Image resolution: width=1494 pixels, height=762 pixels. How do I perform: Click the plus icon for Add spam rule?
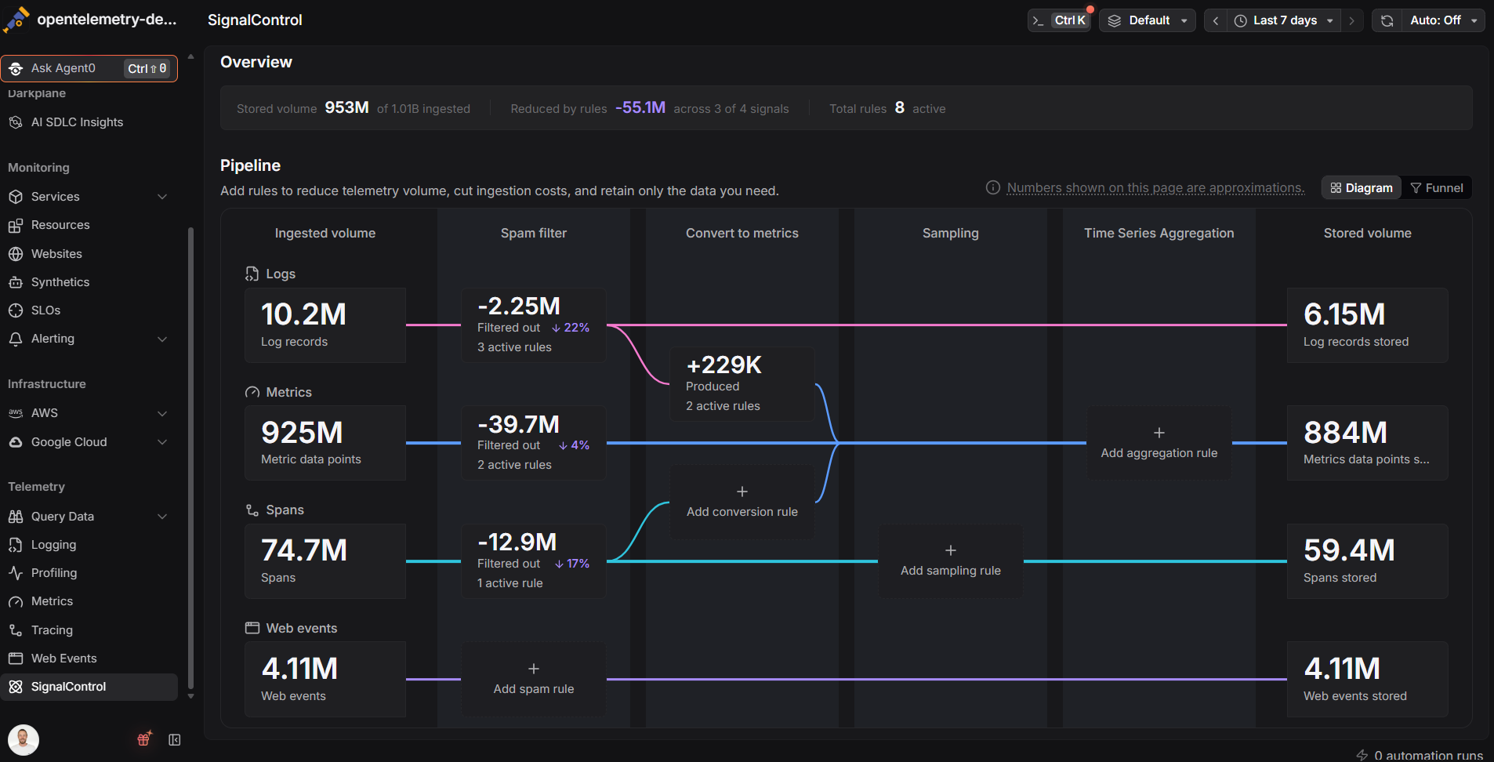click(534, 669)
